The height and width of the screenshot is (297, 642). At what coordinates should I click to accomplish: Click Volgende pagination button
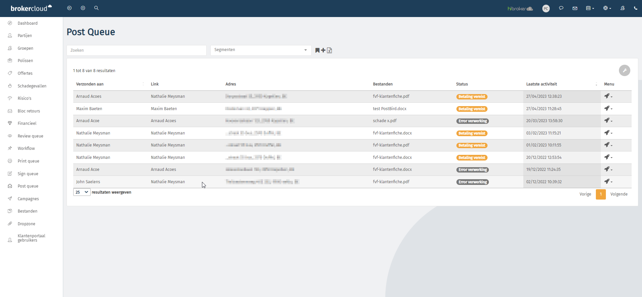click(x=619, y=194)
